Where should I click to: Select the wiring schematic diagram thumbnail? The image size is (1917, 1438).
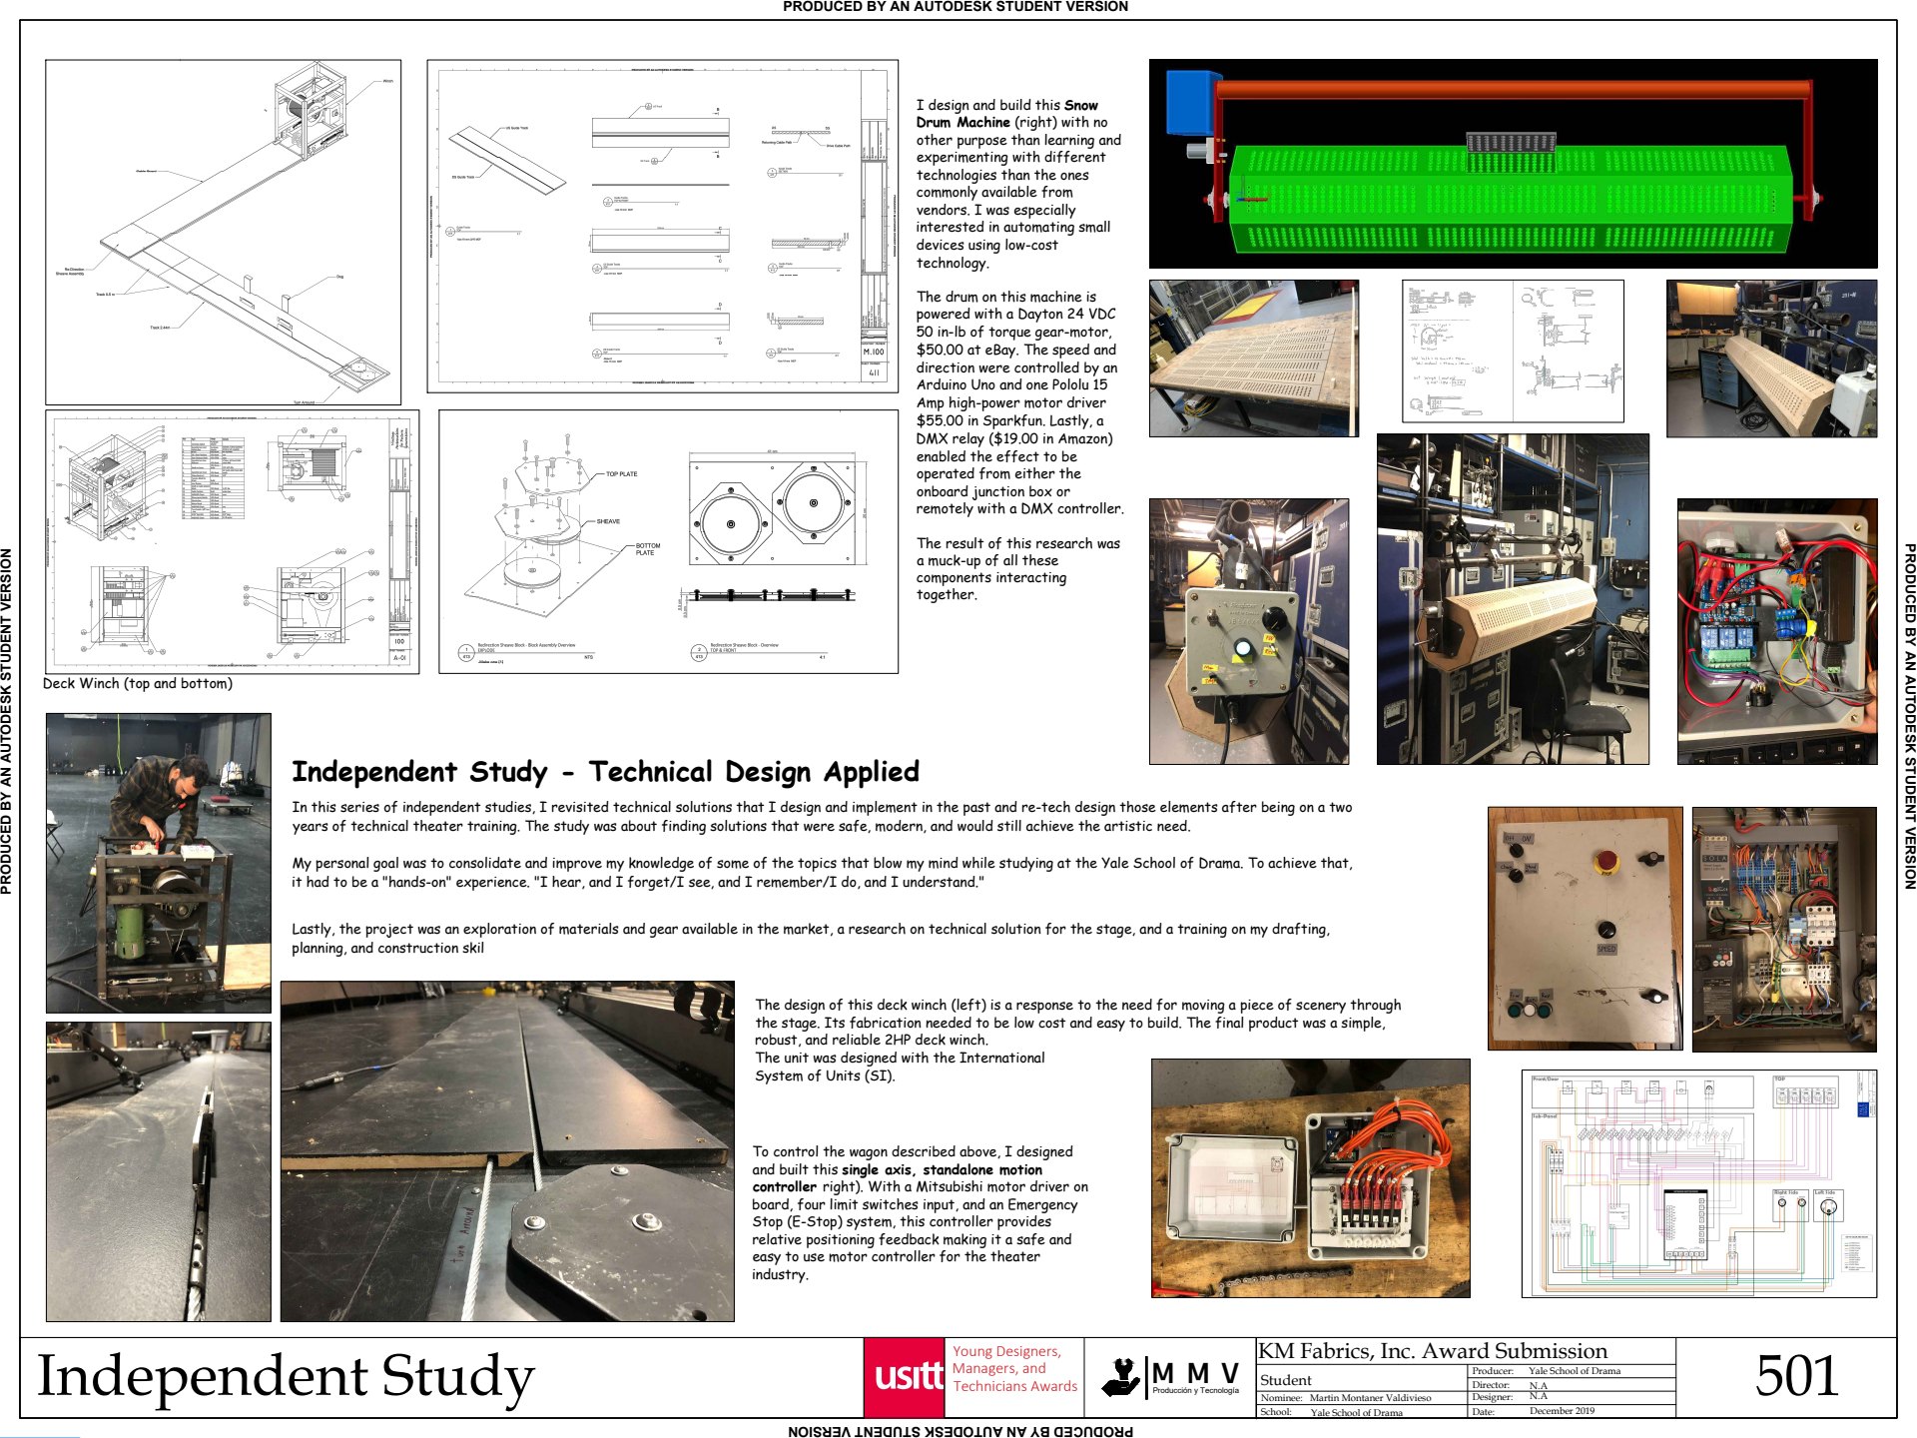1698,1183
